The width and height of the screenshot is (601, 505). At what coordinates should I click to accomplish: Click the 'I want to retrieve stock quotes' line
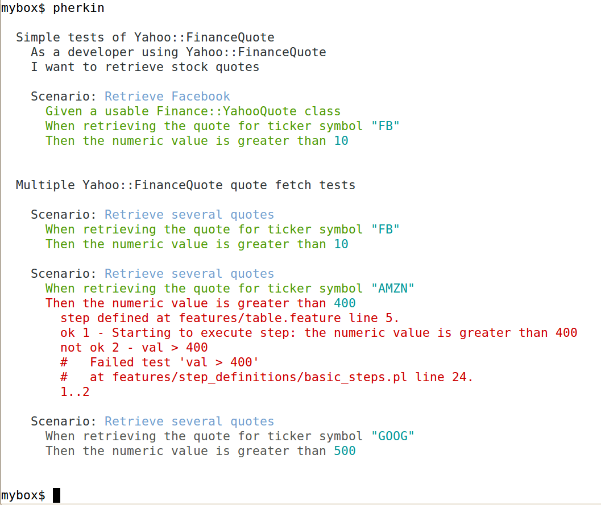tap(145, 67)
